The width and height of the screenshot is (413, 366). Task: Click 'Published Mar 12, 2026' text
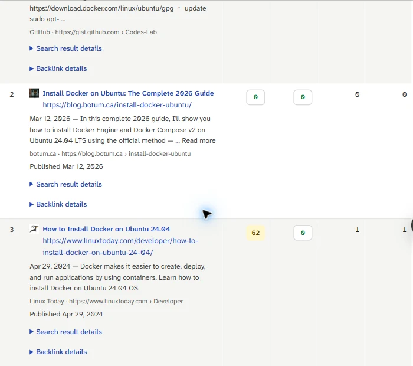coord(66,166)
